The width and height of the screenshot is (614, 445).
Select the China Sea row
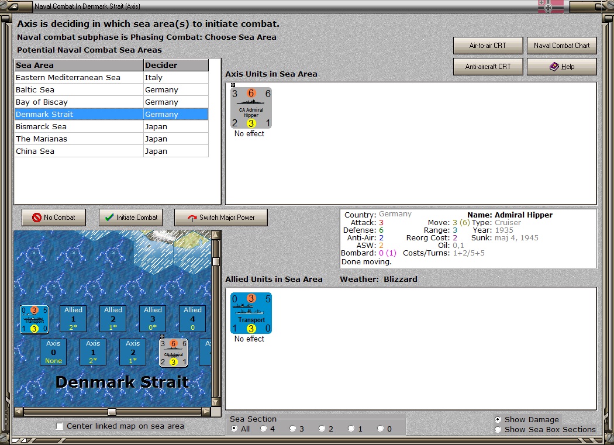[111, 151]
